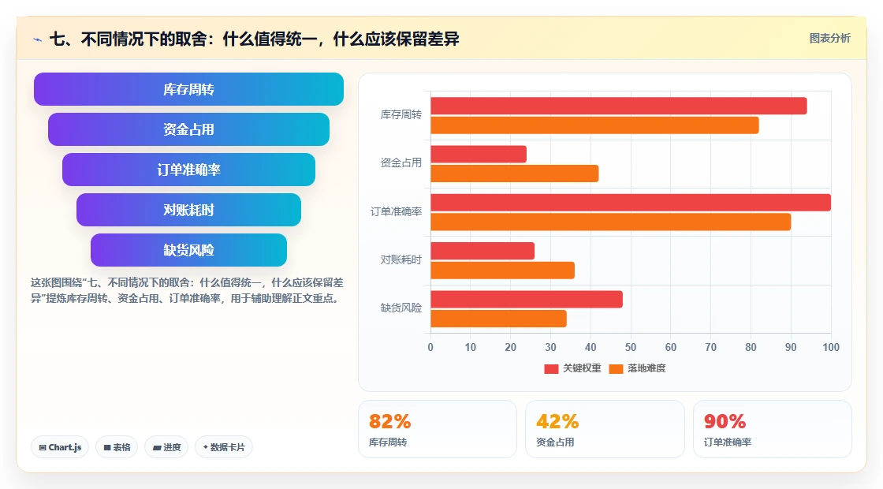Click the orange 资金占用 chart bar

(x=515, y=174)
